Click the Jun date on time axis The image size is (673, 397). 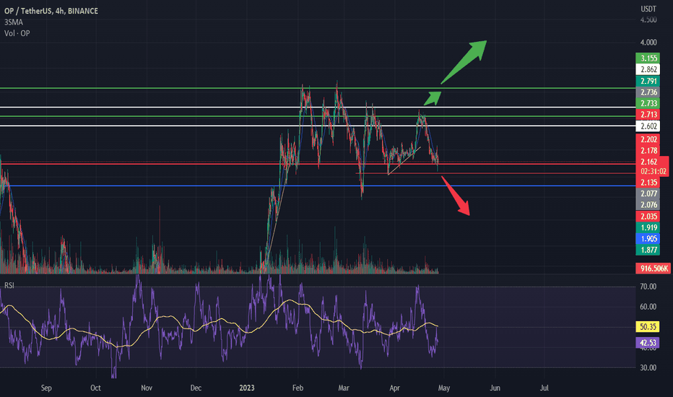(495, 388)
